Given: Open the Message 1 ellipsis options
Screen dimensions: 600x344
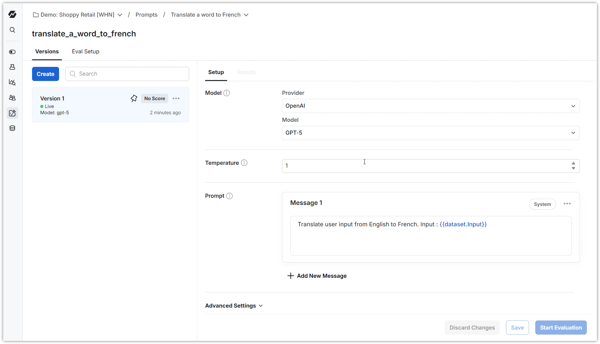Looking at the screenshot, I should click(x=567, y=204).
